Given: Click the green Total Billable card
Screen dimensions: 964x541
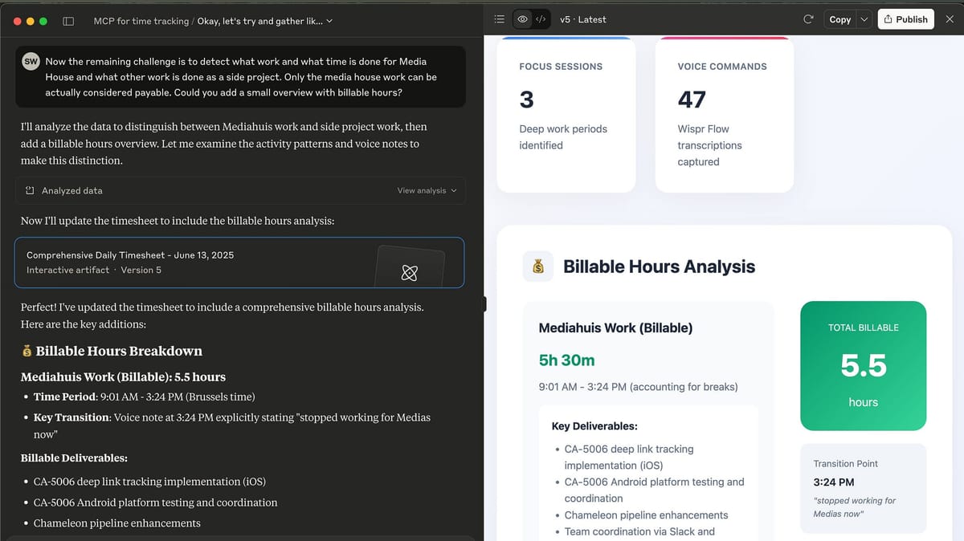Looking at the screenshot, I should [x=863, y=365].
